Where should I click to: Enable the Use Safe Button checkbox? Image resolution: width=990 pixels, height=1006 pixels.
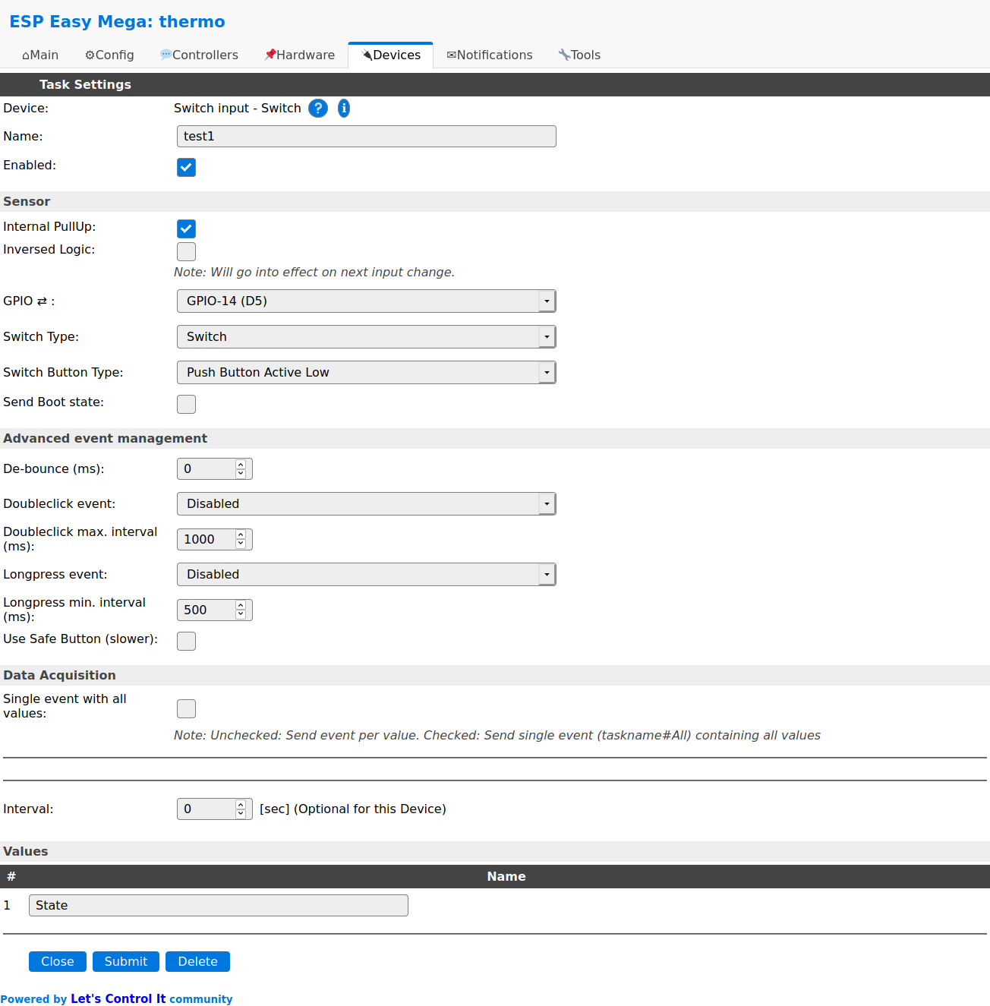pyautogui.click(x=186, y=641)
